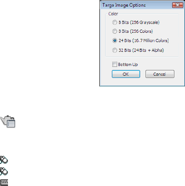This screenshot has height=186, width=185.
Task: Click the keyboard icon
Action: 4,182
